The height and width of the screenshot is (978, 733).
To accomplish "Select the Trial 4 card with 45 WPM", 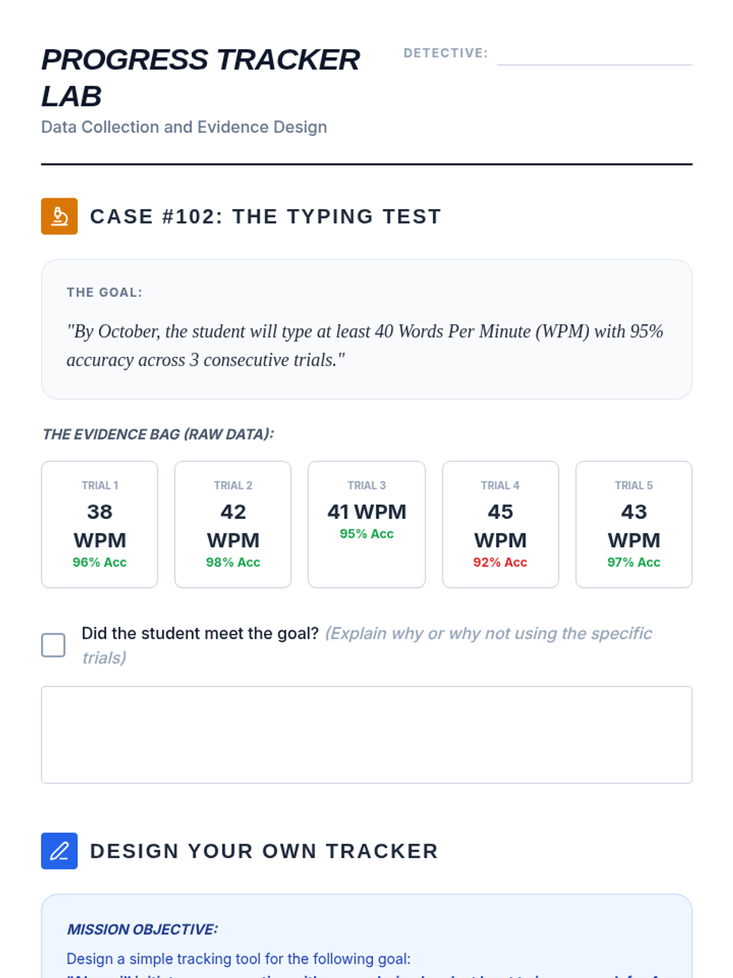I will [500, 524].
